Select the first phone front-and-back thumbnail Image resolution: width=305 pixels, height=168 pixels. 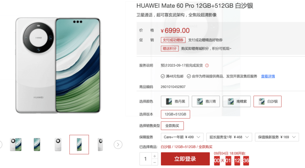tap(16, 144)
